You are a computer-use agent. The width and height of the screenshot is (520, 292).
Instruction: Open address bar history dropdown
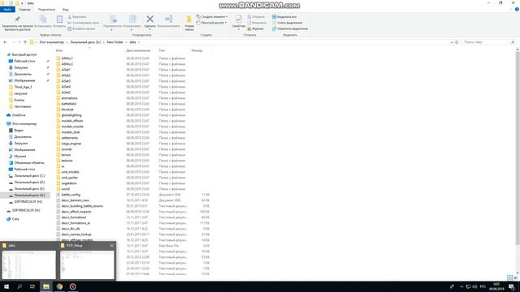(452, 42)
